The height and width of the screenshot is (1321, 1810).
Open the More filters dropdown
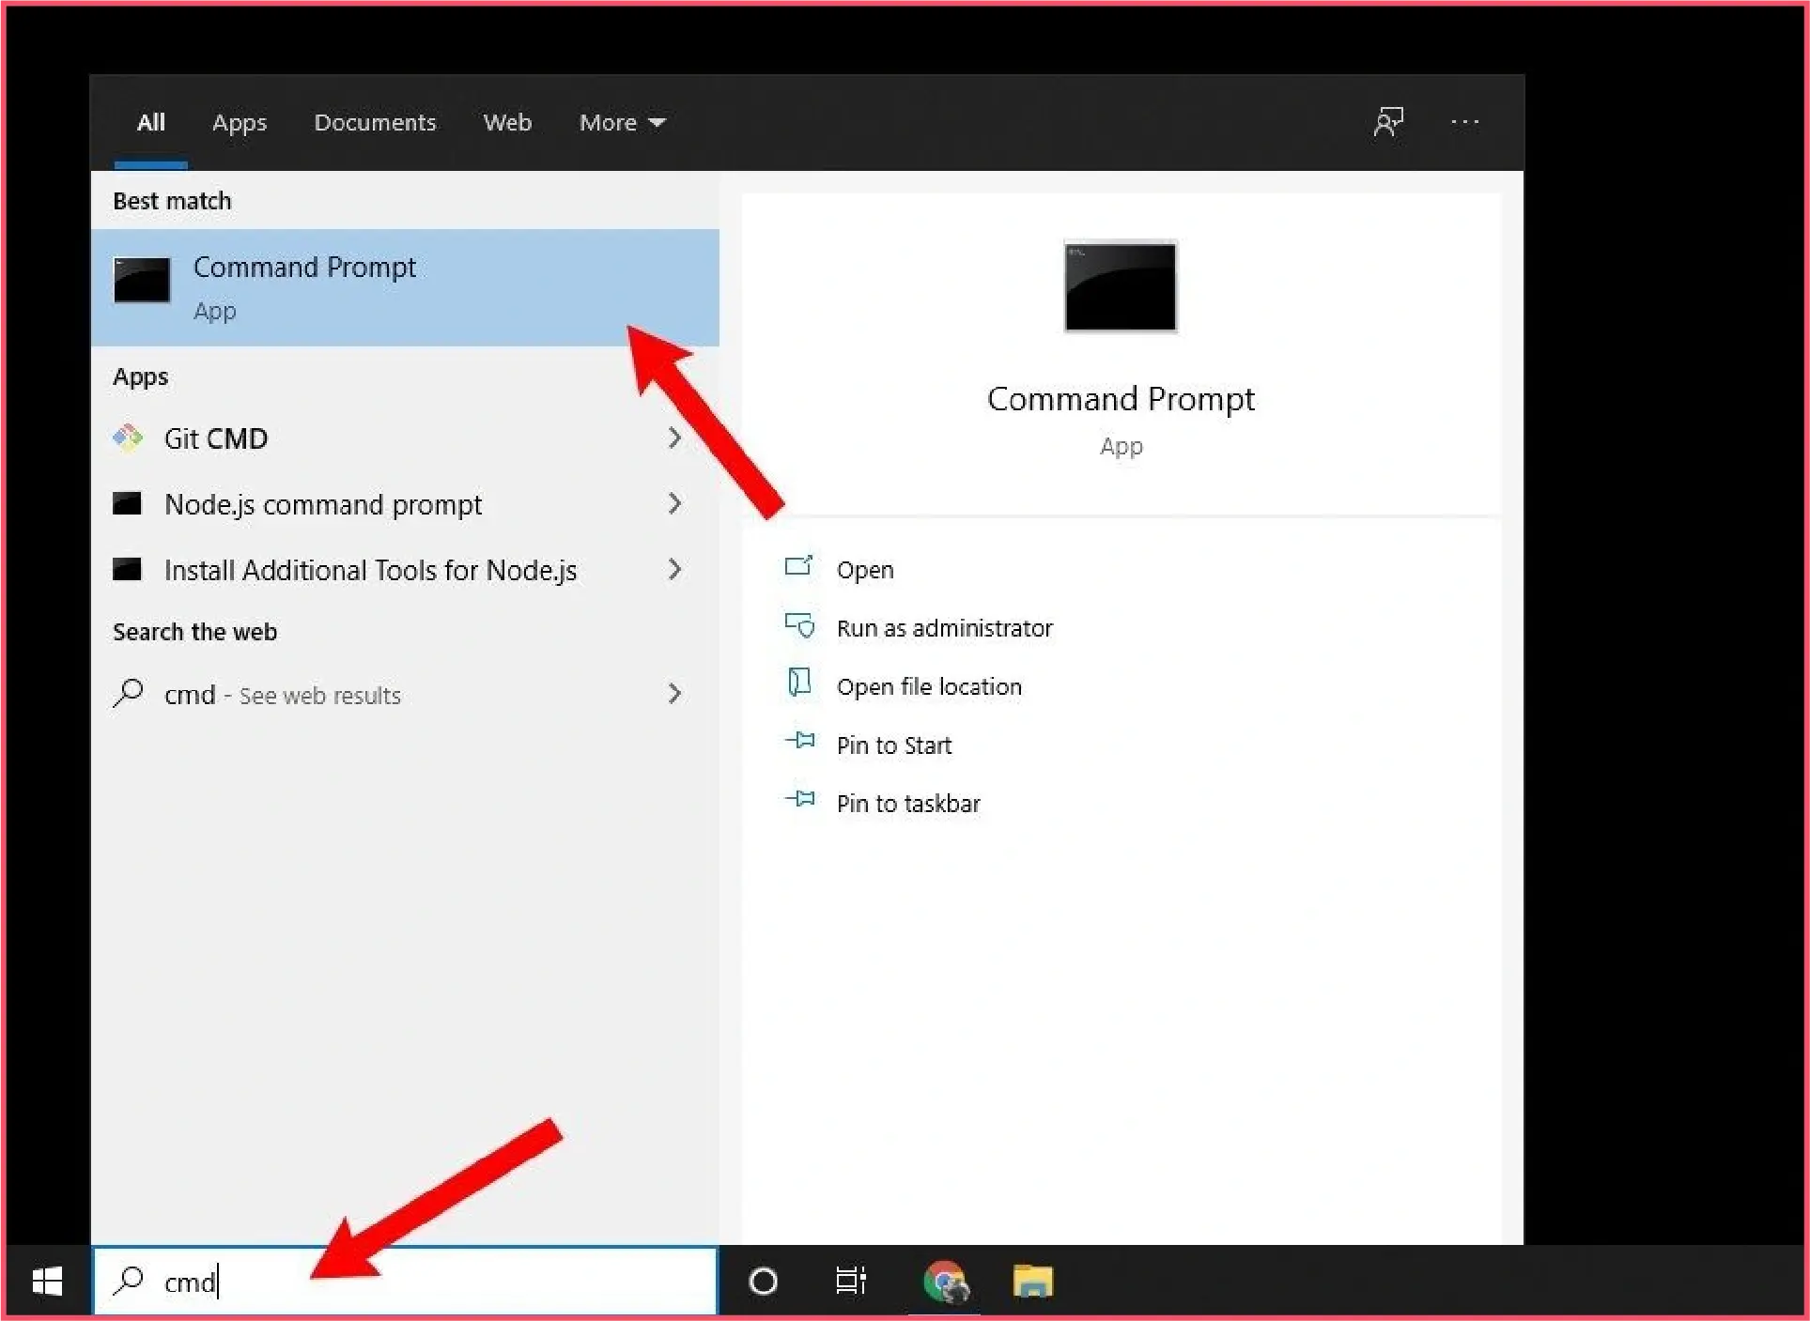(622, 122)
